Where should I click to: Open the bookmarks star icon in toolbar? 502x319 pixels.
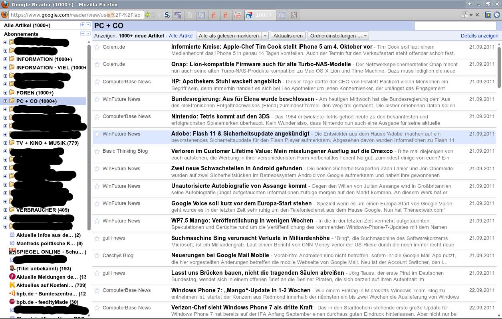click(x=488, y=15)
